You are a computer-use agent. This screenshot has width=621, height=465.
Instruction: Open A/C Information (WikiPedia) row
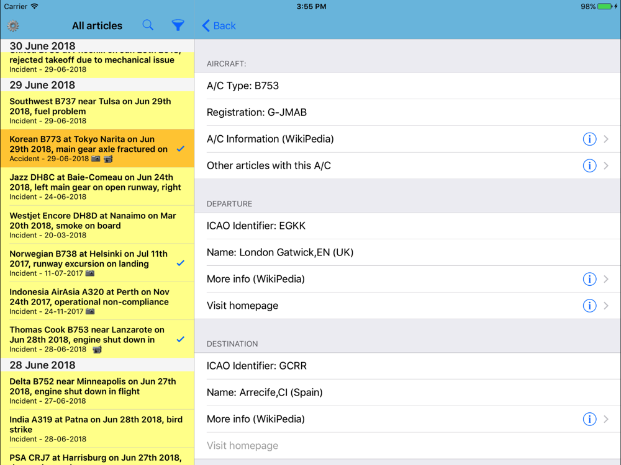[407, 139]
